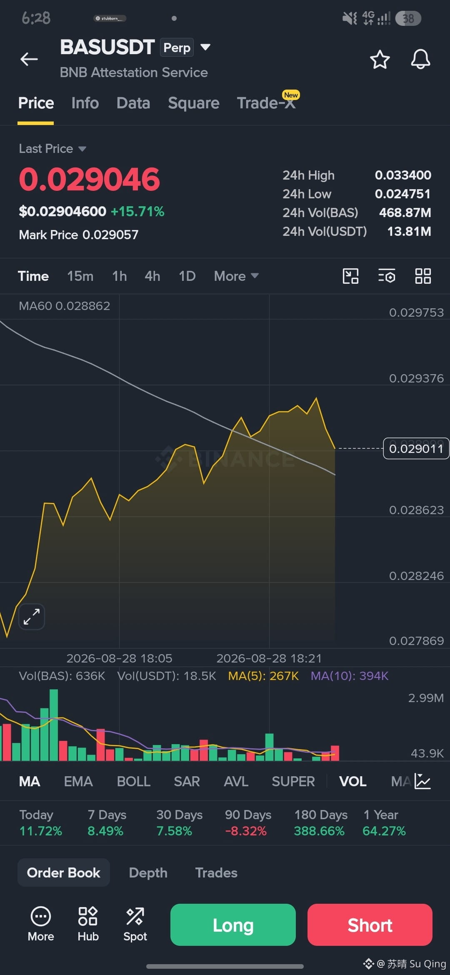Open the Depth tab

tap(148, 872)
